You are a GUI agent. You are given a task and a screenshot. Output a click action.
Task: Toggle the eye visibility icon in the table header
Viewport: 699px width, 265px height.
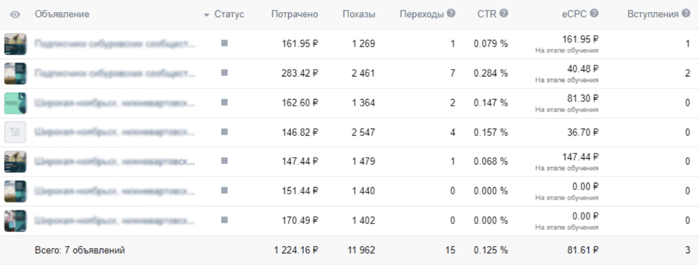[15, 15]
